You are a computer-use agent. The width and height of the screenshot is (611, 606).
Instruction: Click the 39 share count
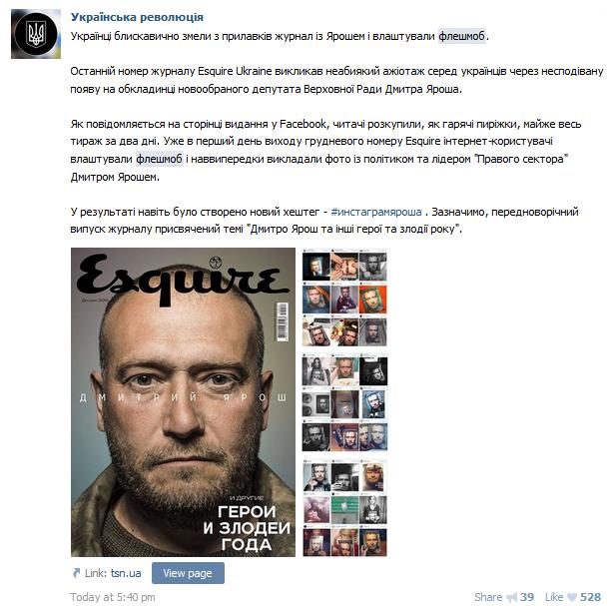(x=527, y=597)
